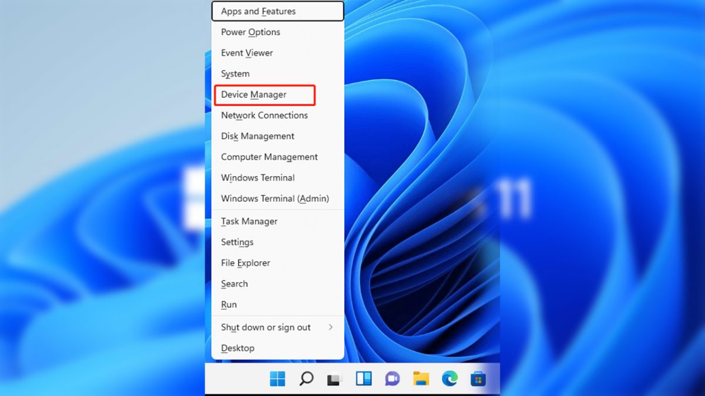
Task: Open Microsoft Store from the taskbar
Action: [x=478, y=380]
